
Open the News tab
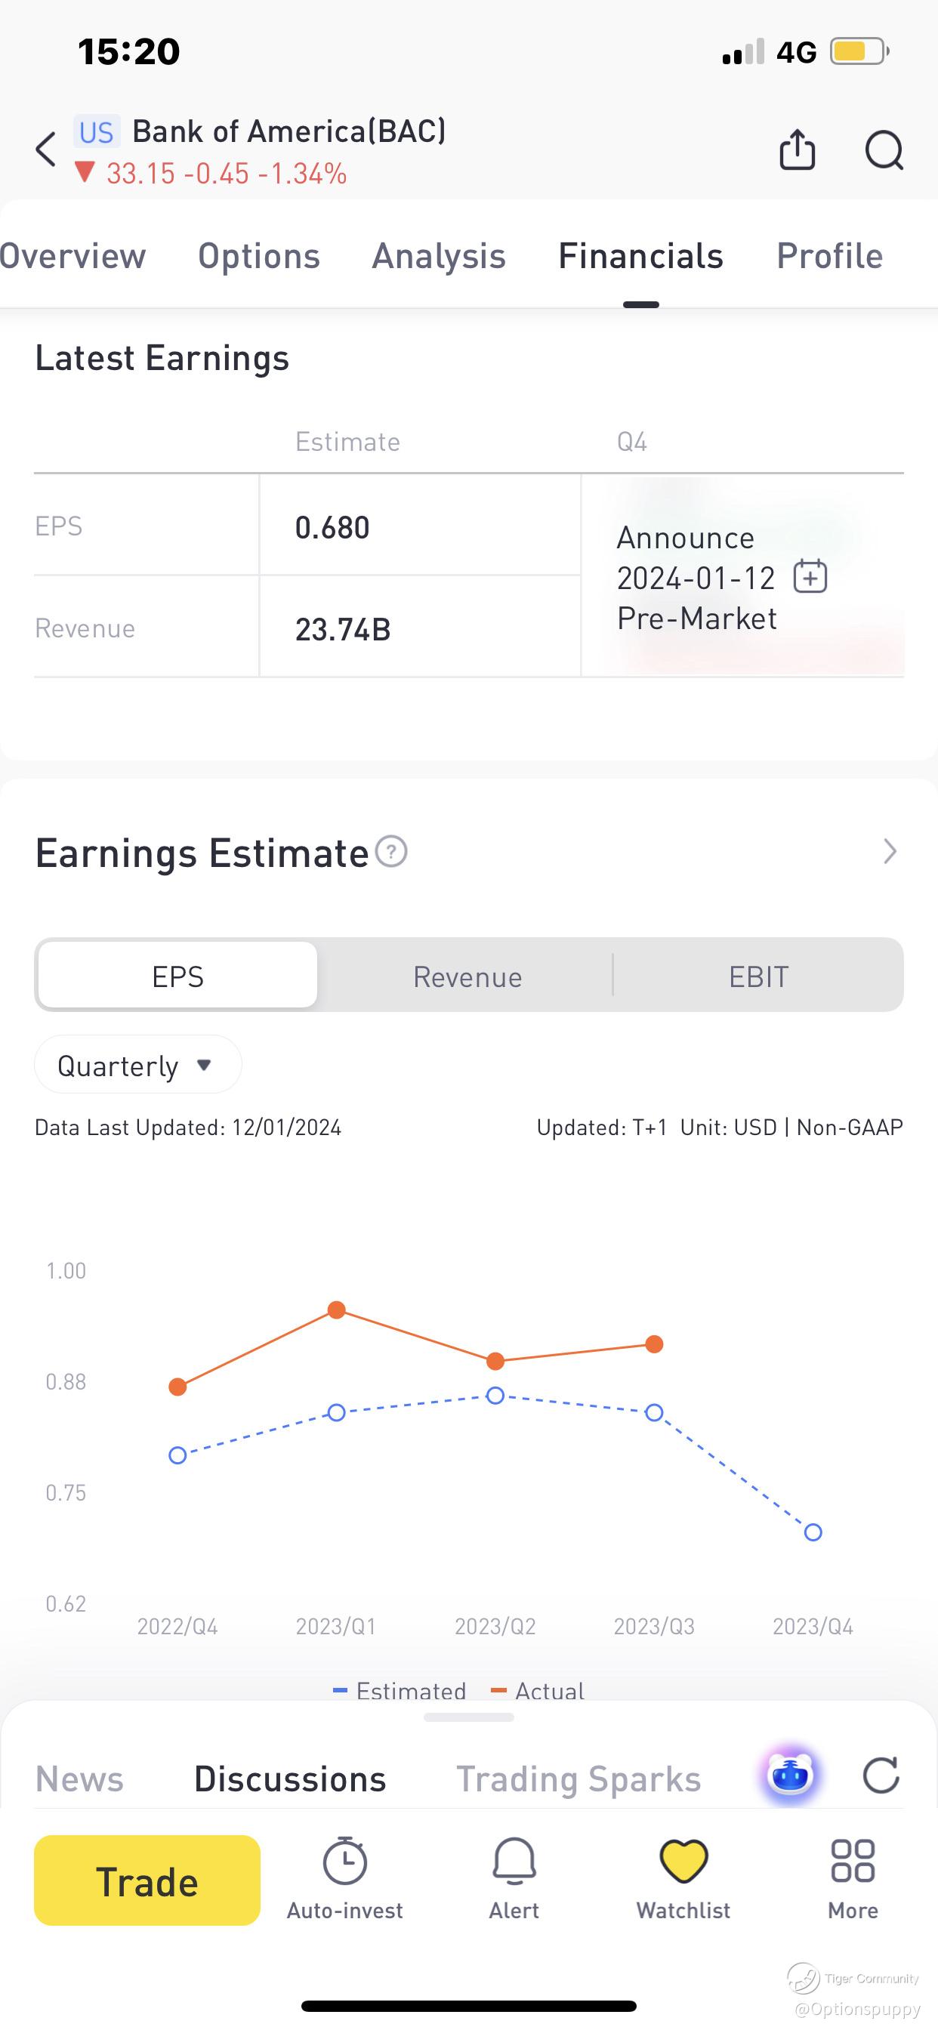(x=79, y=1779)
